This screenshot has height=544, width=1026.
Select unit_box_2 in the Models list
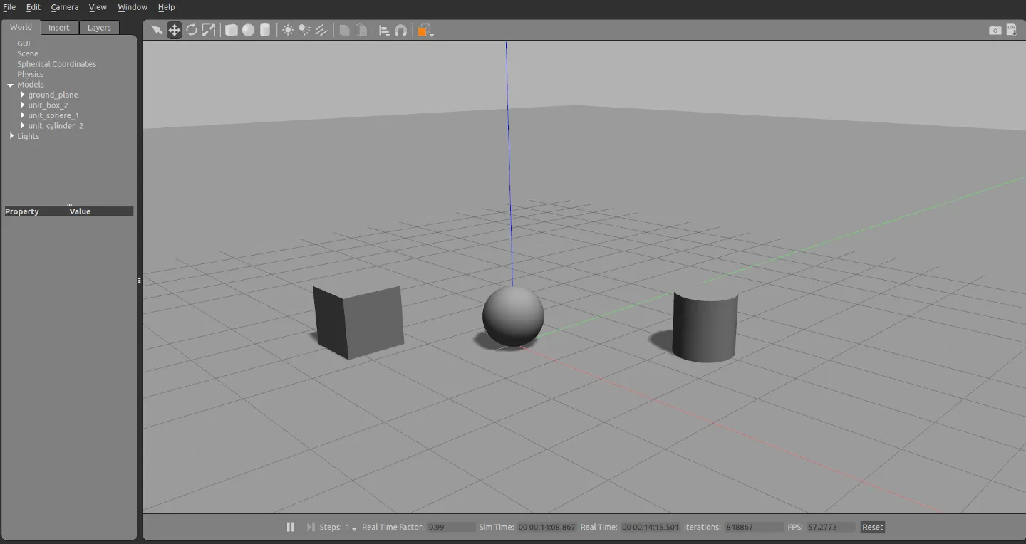(48, 105)
